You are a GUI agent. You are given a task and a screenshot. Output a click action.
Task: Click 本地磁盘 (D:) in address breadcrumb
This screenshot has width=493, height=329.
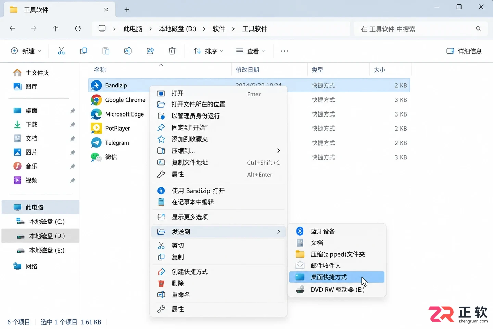[178, 29]
